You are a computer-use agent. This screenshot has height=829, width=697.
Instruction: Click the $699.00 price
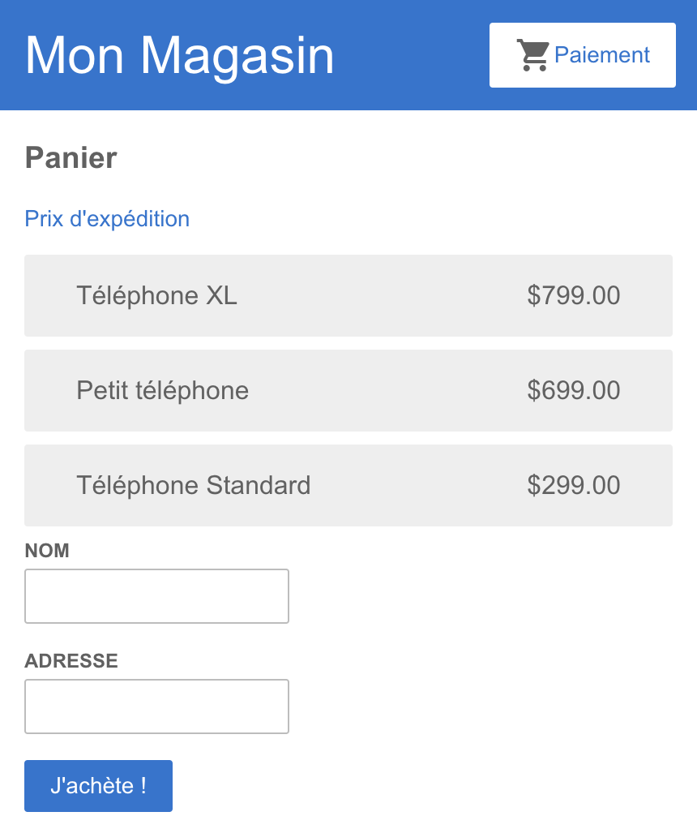tap(573, 391)
